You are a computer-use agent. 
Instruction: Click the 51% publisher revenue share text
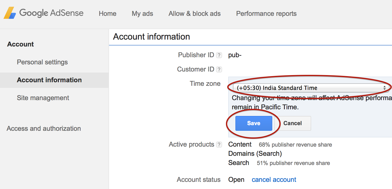coord(293,163)
